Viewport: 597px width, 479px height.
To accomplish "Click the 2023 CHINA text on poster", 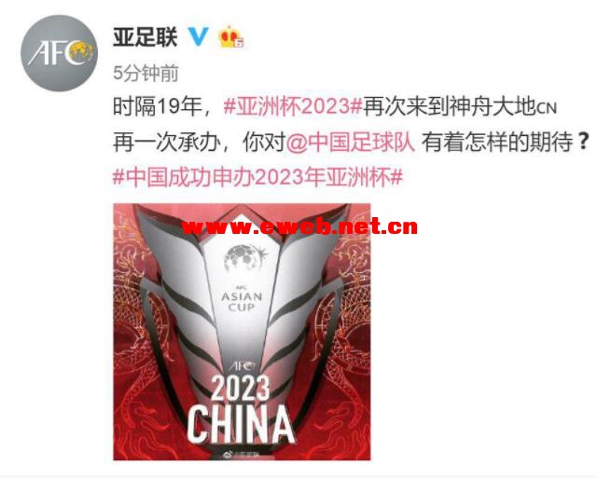I will [x=241, y=409].
